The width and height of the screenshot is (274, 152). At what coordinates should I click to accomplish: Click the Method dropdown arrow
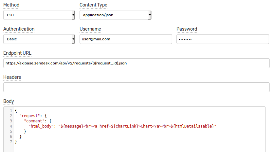(73, 15)
